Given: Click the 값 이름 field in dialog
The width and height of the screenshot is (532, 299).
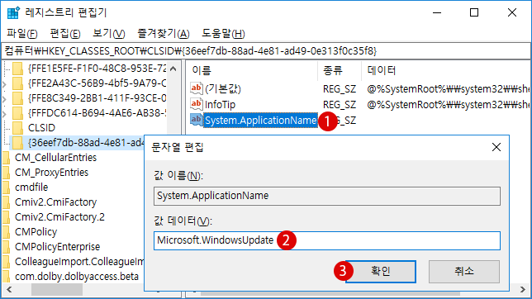Looking at the screenshot, I should [327, 196].
